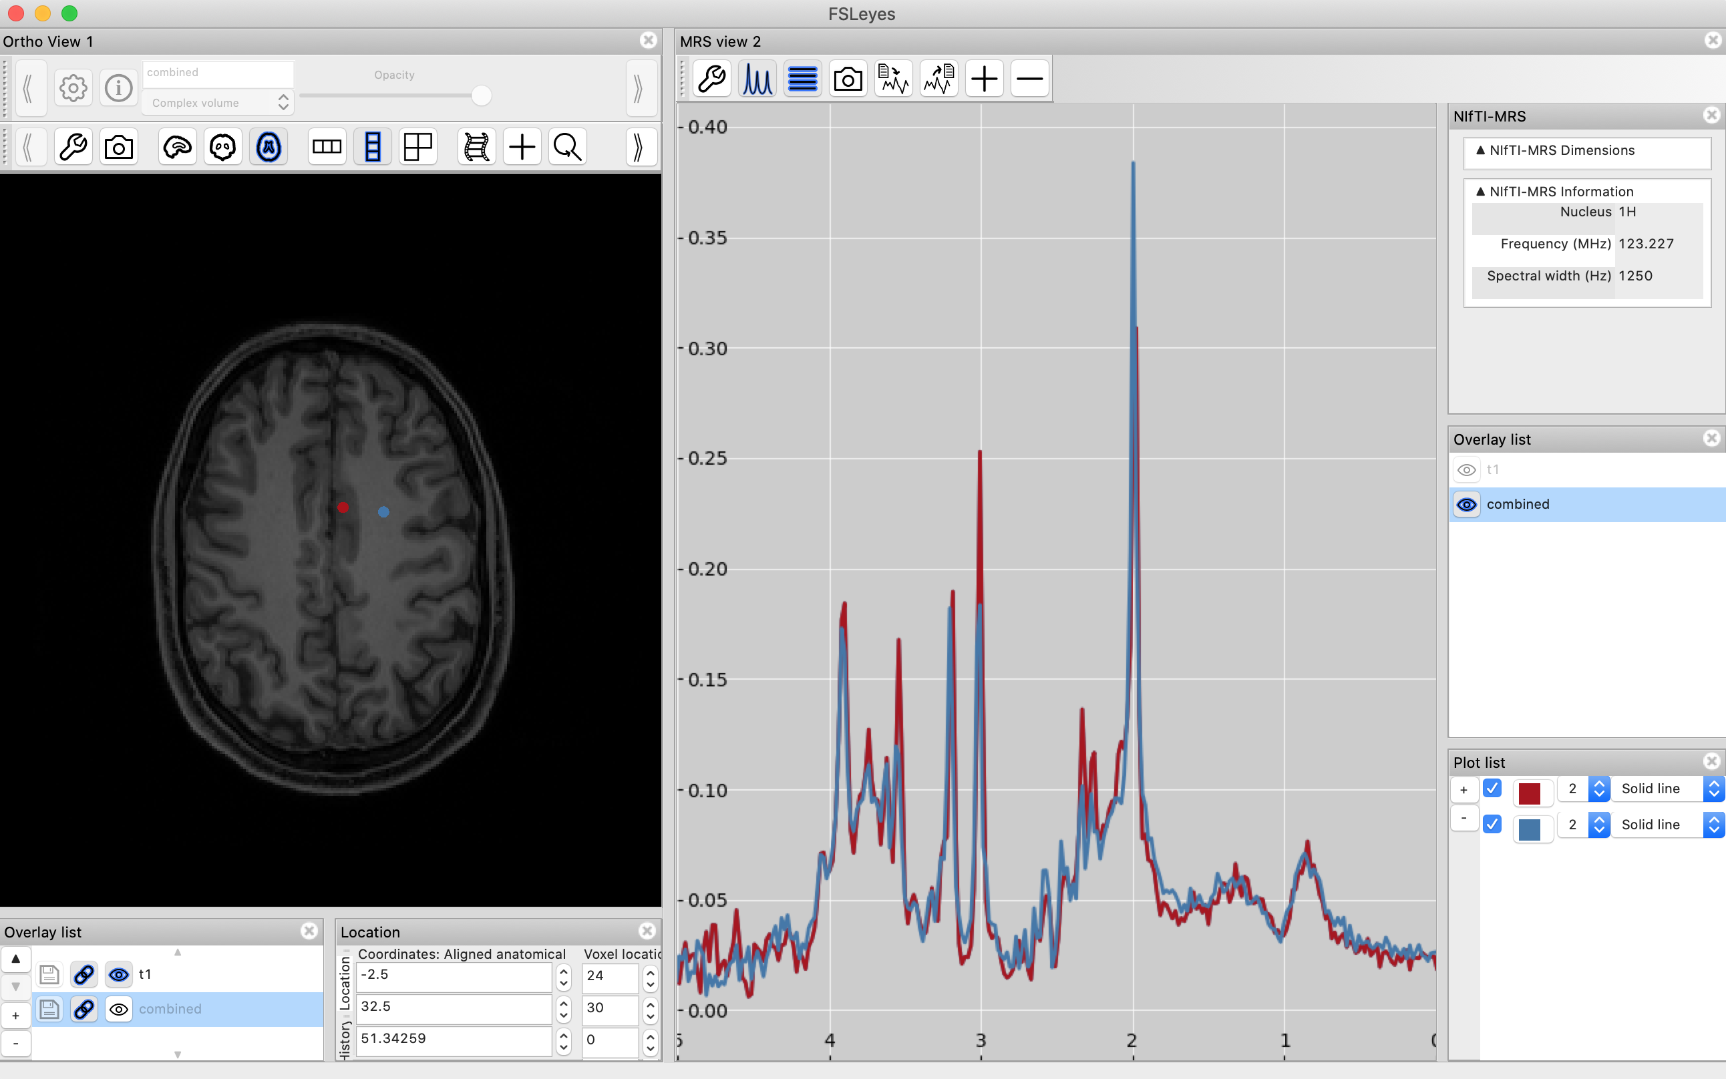The image size is (1726, 1079).
Task: Add plot series with plus button in Plot list
Action: (1464, 789)
